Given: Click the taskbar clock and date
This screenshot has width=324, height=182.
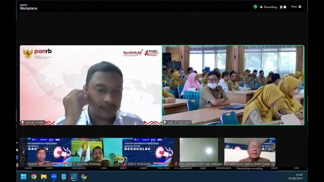Looking at the screenshot, I should pyautogui.click(x=296, y=176).
